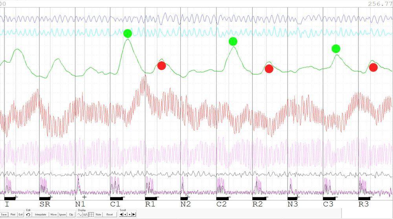Click the 256.77 time value
The image size is (393, 219).
(380, 4)
